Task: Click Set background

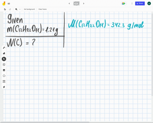Action: (x=29, y=9)
